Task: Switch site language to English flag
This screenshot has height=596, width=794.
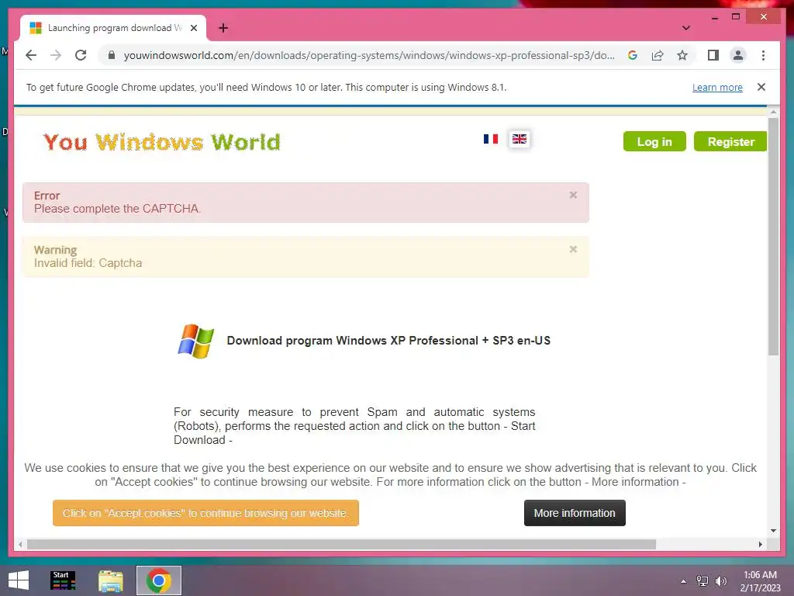Action: (519, 139)
